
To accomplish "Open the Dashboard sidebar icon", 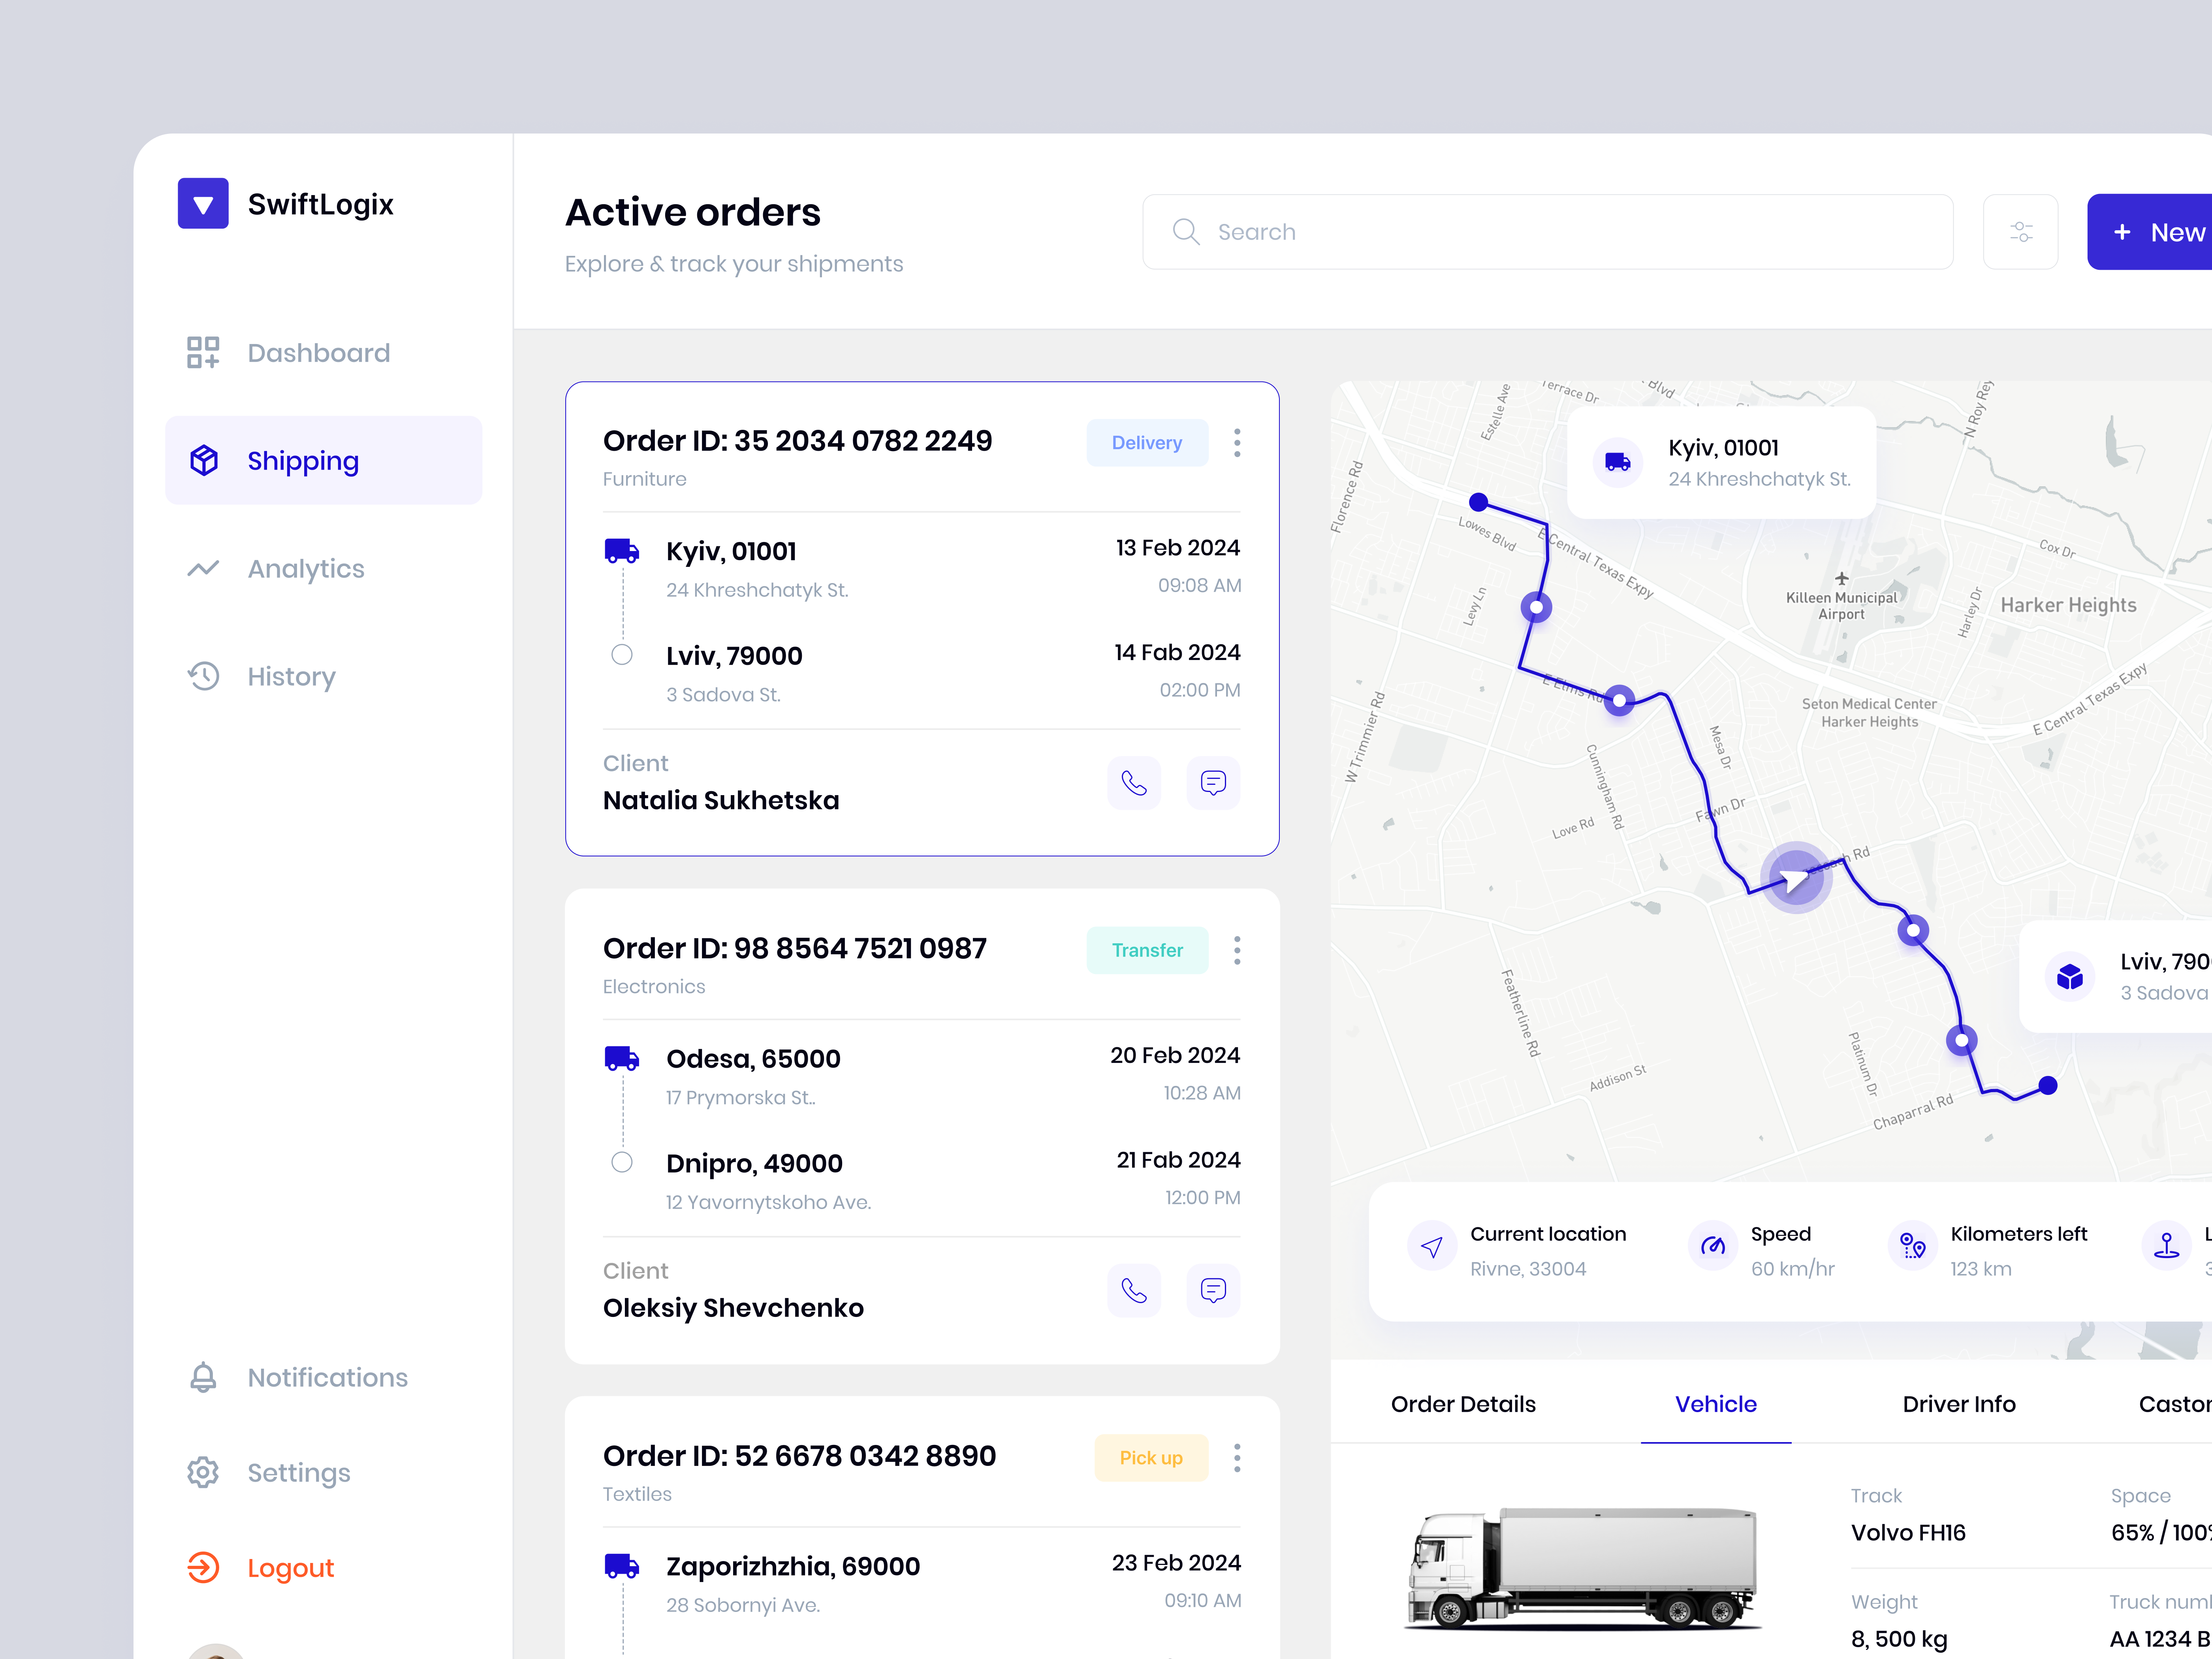I will (x=203, y=352).
